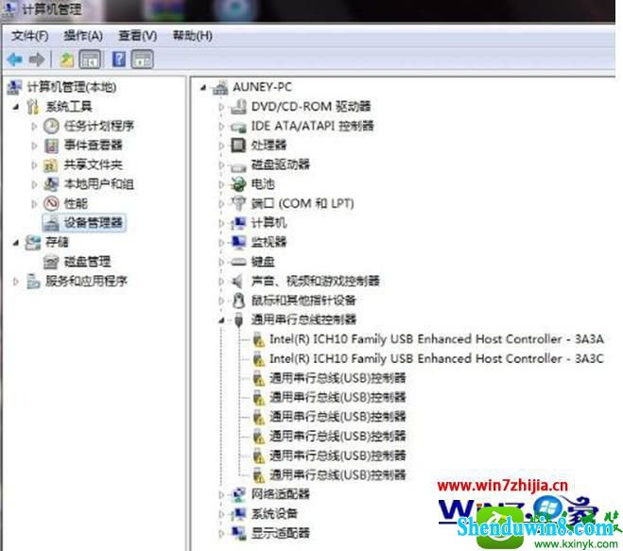Click the 计算机管理(本地) root icon
This screenshot has width=623, height=551.
15,87
